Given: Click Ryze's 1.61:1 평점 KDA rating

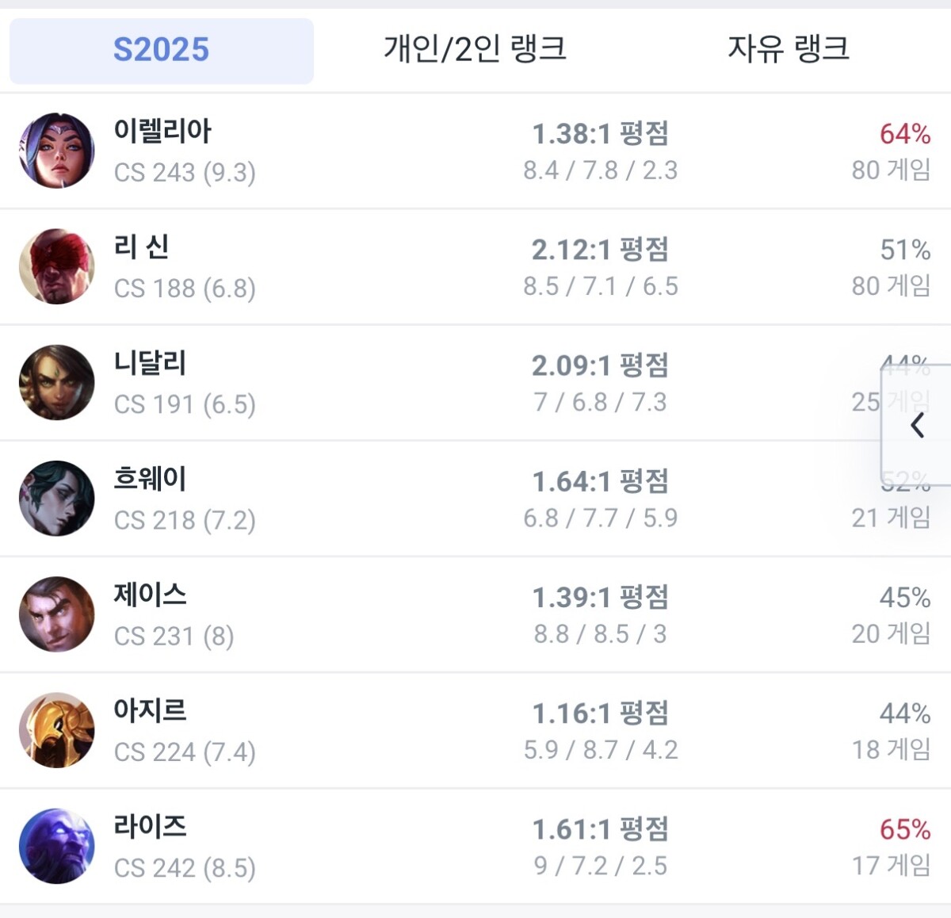Looking at the screenshot, I should point(600,829).
